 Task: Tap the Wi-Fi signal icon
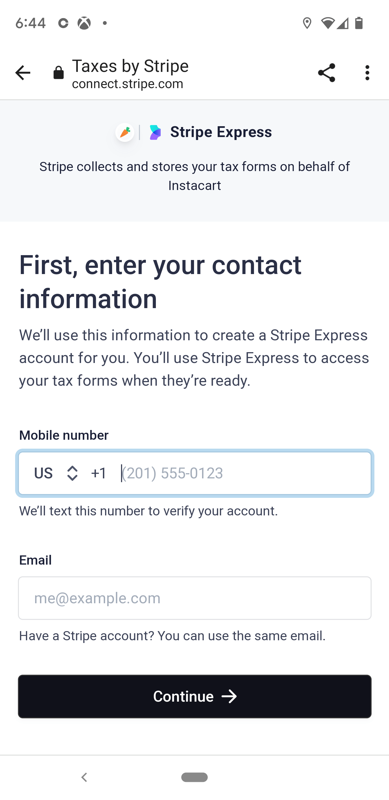[x=327, y=23]
